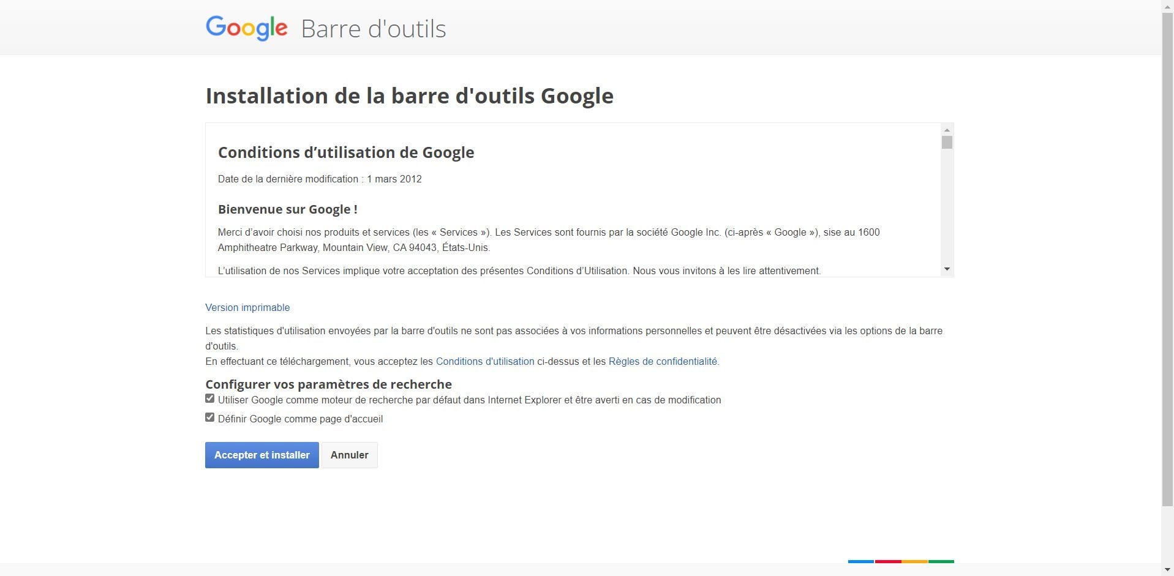The width and height of the screenshot is (1174, 576).
Task: Click the terms box scroll down arrow
Action: point(947,269)
